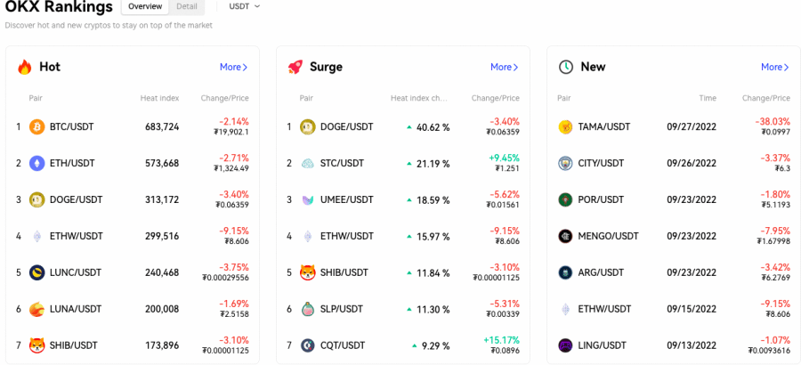This screenshot has width=801, height=365.
Task: Click heat index value 573,668
Action: pos(162,163)
